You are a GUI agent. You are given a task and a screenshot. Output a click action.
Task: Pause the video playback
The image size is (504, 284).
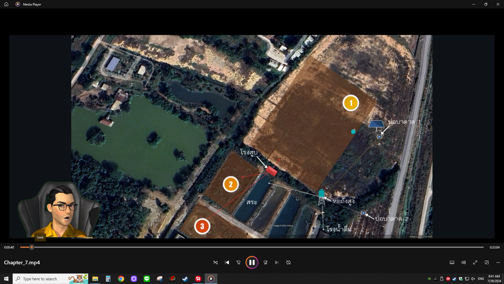point(252,262)
